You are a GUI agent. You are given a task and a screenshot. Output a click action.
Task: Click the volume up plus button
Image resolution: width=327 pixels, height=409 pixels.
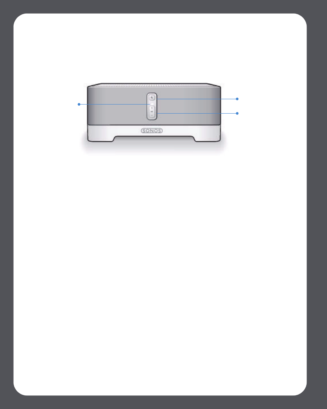pos(152,108)
